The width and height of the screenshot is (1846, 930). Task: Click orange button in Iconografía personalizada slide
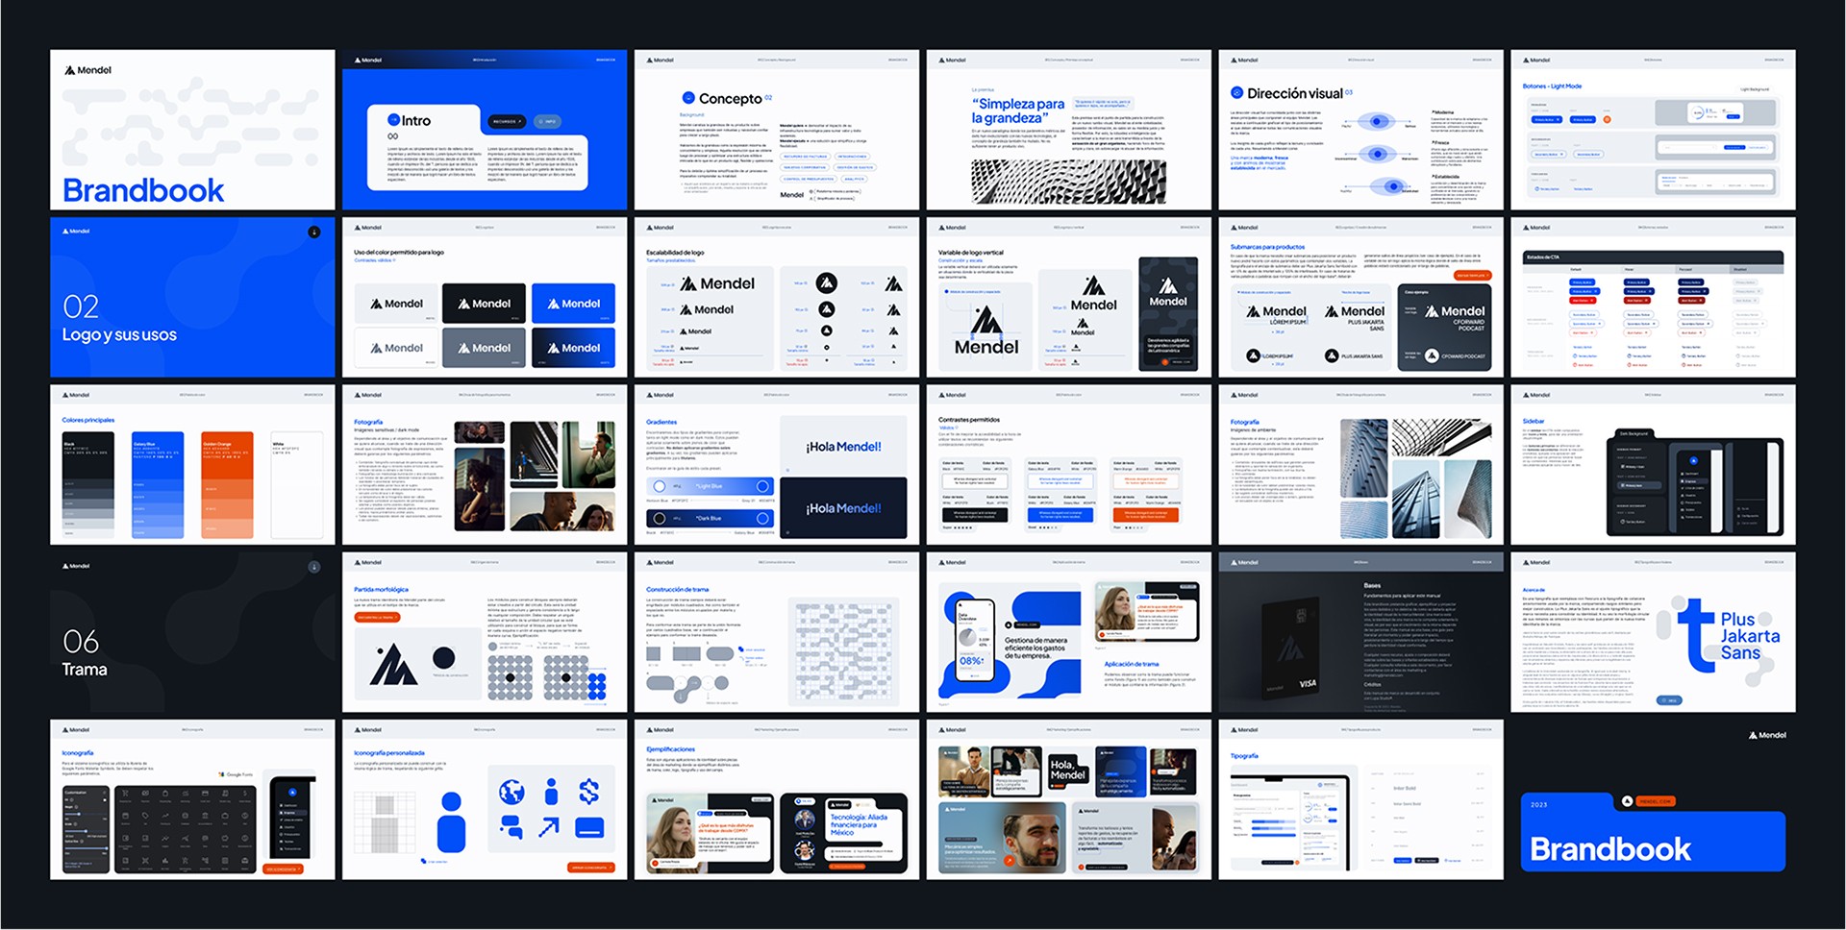tap(591, 868)
